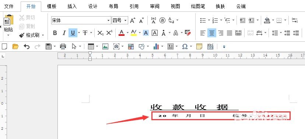Screen dimensions: 305x139
Task: Open the 绘图笔 ribbon tab
Action: tap(198, 6)
